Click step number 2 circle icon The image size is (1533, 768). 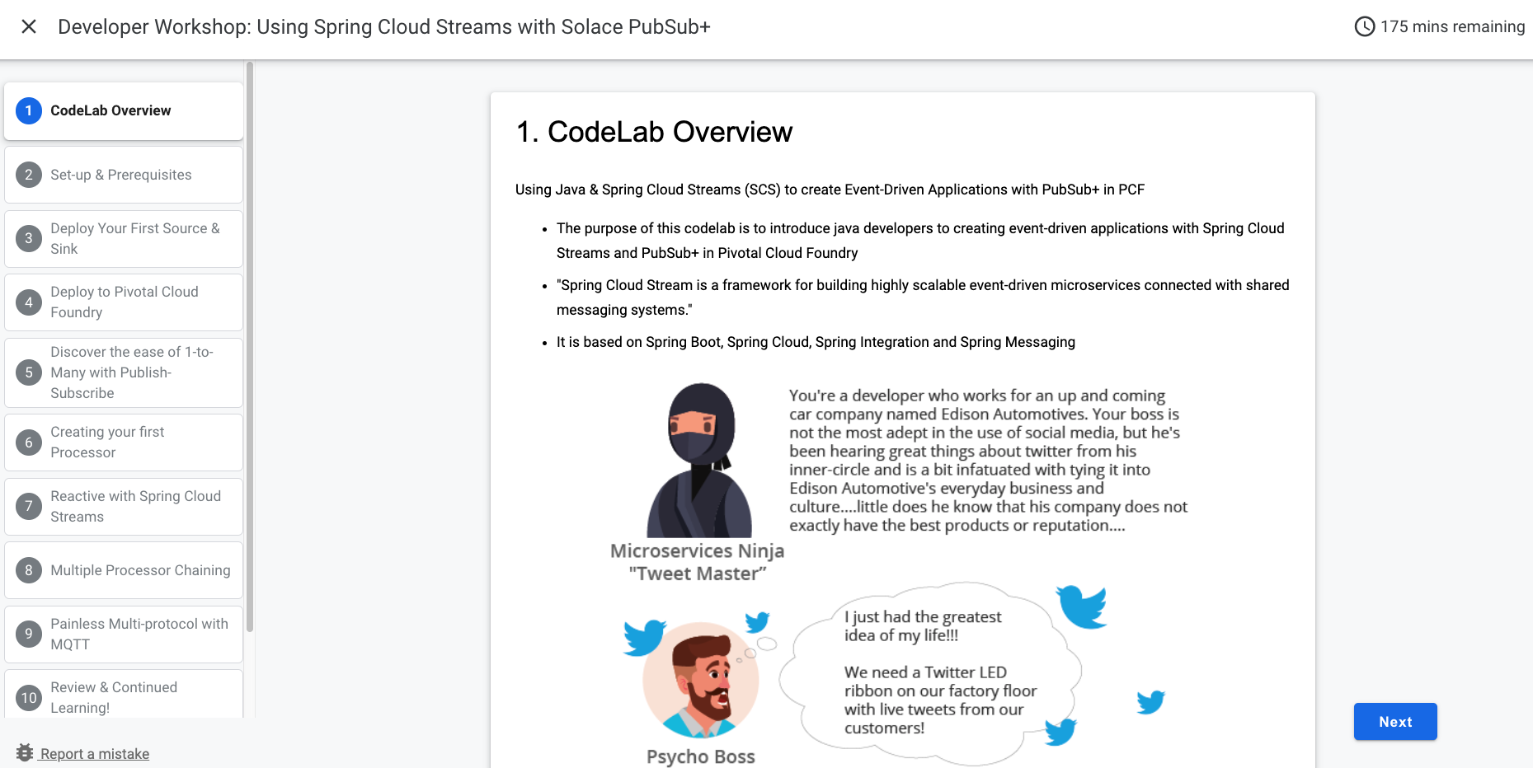click(29, 175)
